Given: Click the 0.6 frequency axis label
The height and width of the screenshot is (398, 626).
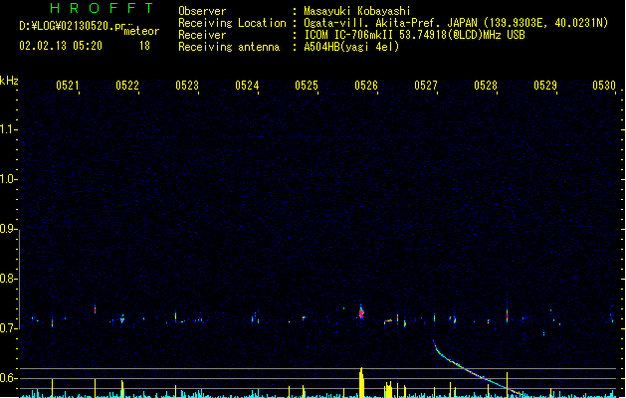Looking at the screenshot, I should click(x=7, y=378).
